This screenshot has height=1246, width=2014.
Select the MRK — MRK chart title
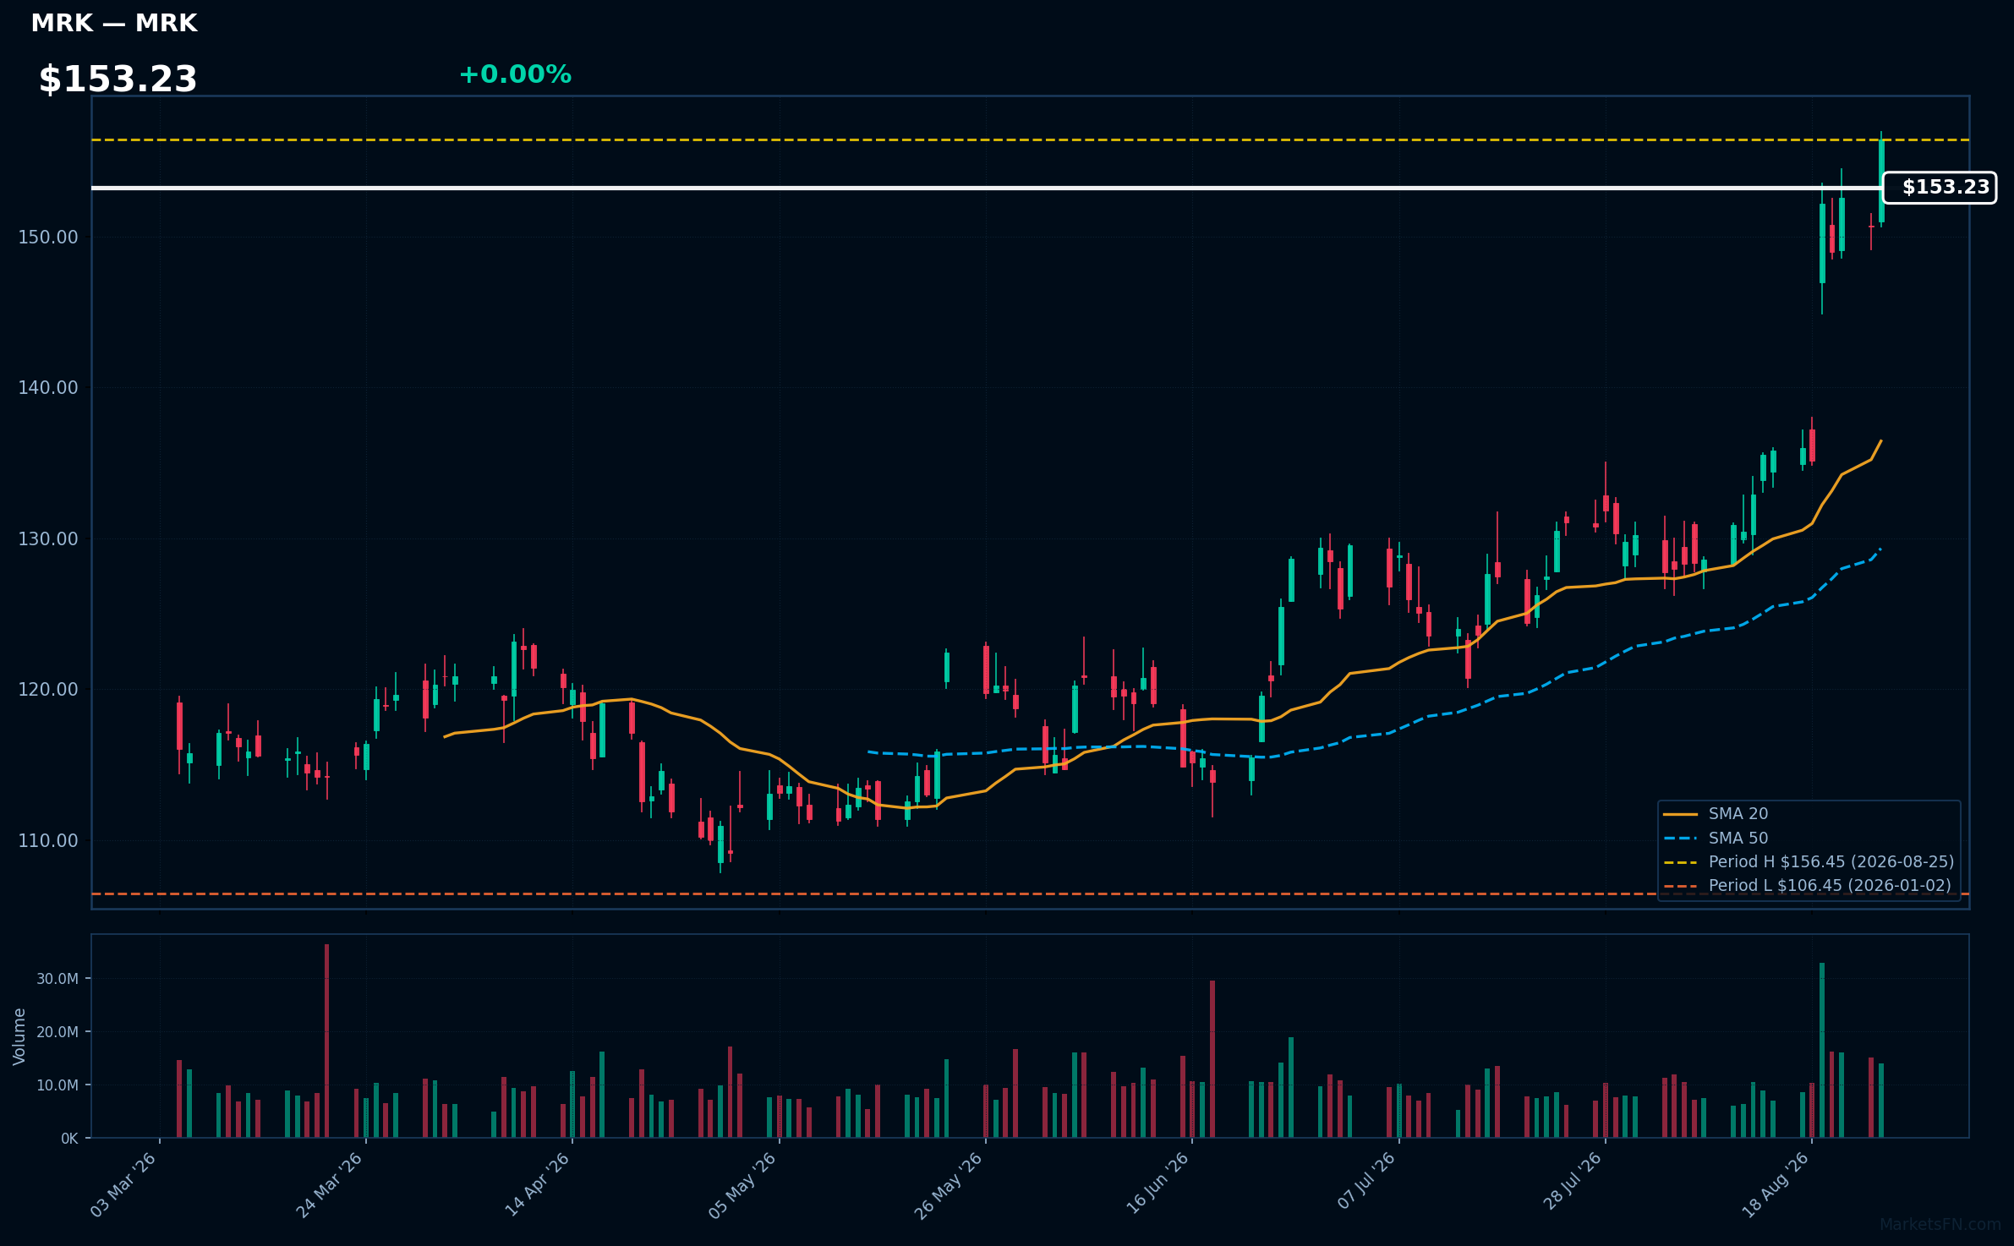pyautogui.click(x=114, y=24)
